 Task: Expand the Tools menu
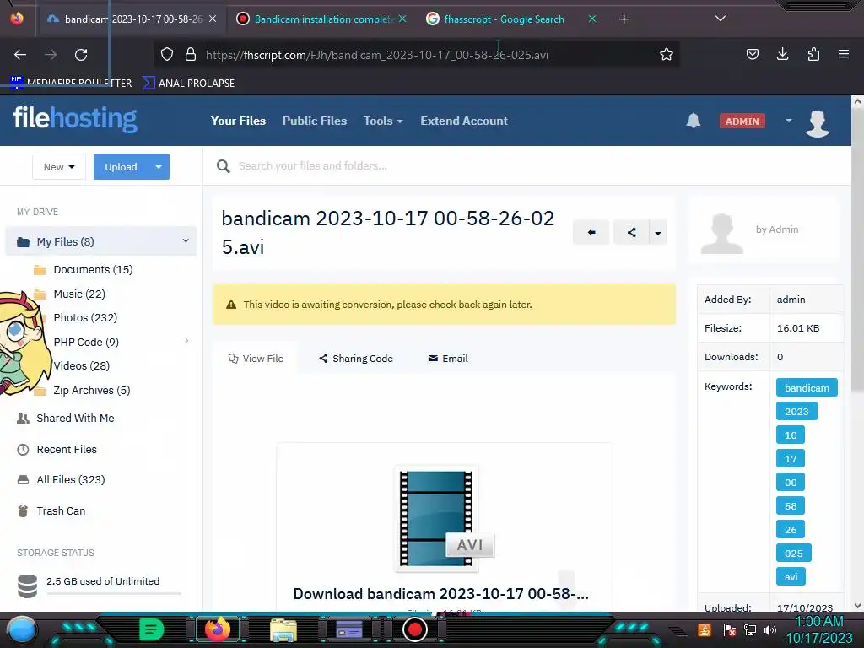tap(383, 121)
